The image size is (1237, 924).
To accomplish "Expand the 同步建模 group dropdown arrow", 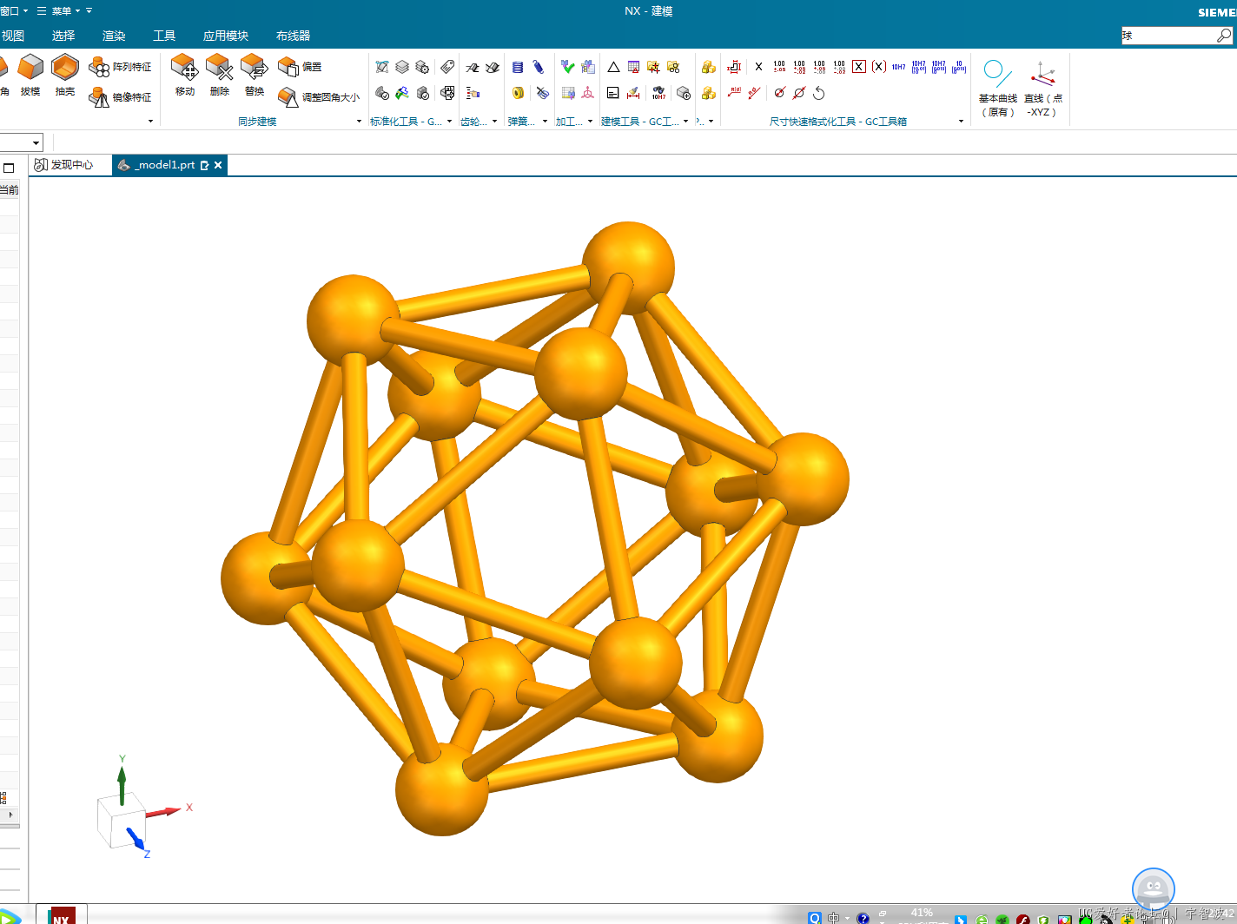I will point(360,122).
